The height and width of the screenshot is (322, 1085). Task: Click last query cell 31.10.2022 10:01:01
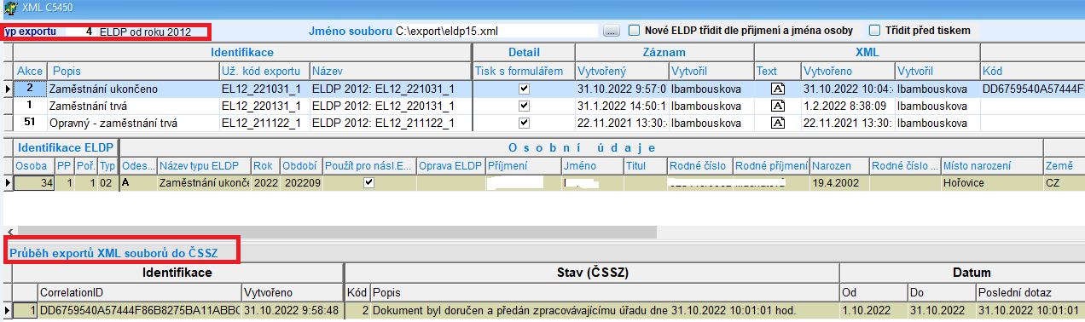pyautogui.click(x=1030, y=311)
